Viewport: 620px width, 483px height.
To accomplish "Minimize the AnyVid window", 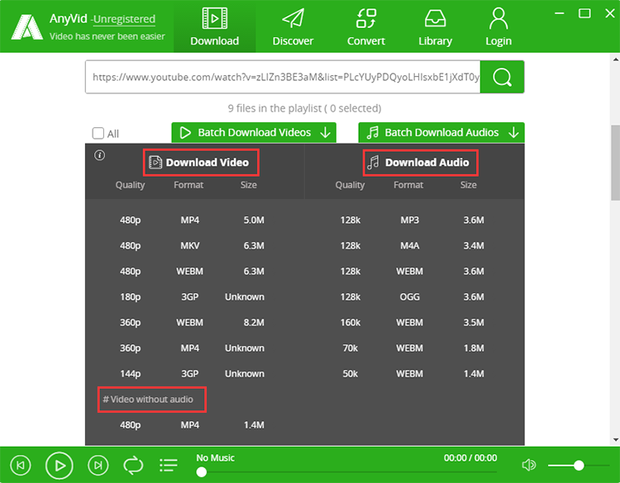I will point(559,13).
